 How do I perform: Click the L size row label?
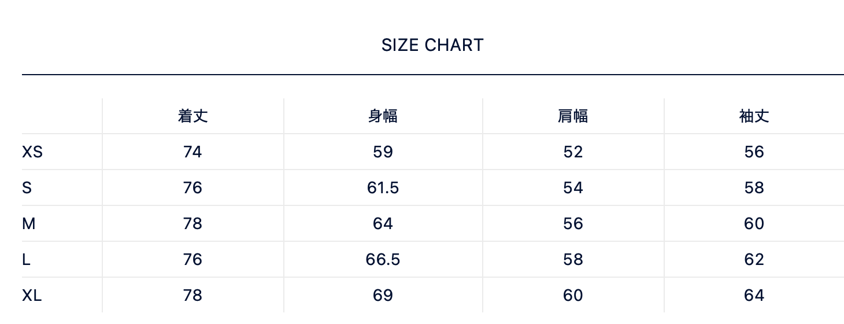click(26, 260)
